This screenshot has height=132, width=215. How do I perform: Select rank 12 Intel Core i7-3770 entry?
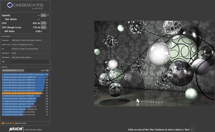(x=25, y=104)
